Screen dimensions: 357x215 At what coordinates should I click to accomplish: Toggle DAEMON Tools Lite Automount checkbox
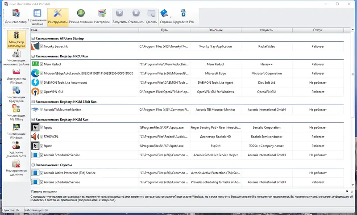(42, 82)
